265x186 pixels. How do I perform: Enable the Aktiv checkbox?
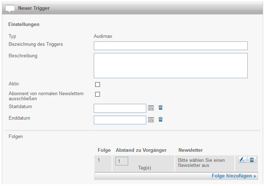point(97,85)
